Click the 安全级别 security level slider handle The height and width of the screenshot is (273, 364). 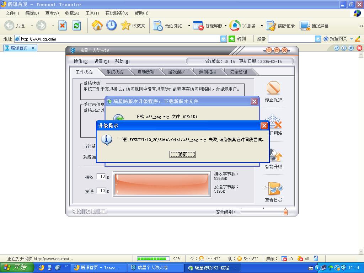285,212
